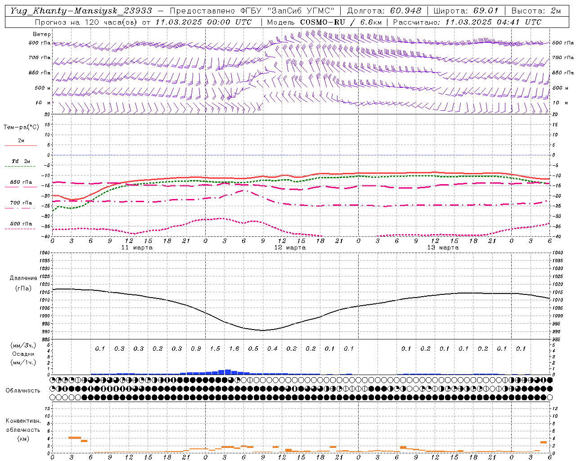576x461 pixels.
Task: Click the Модель COSMO-RU / 6.6км text
Action: (x=324, y=22)
